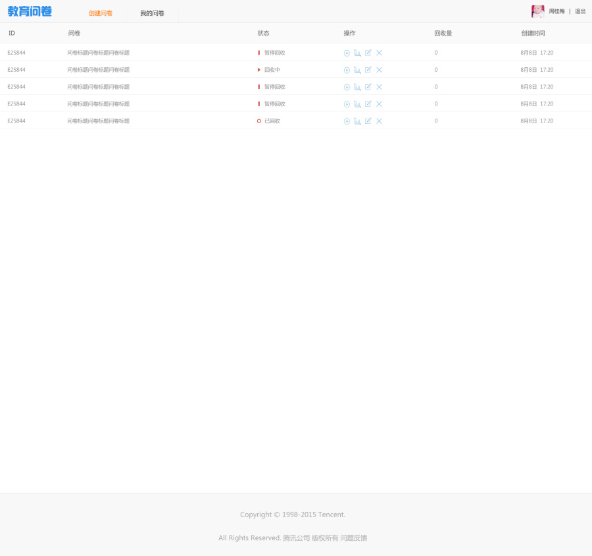Click the questionnaire title in the 已回收 row
Viewport: 592px width, 556px height.
[x=98, y=121]
